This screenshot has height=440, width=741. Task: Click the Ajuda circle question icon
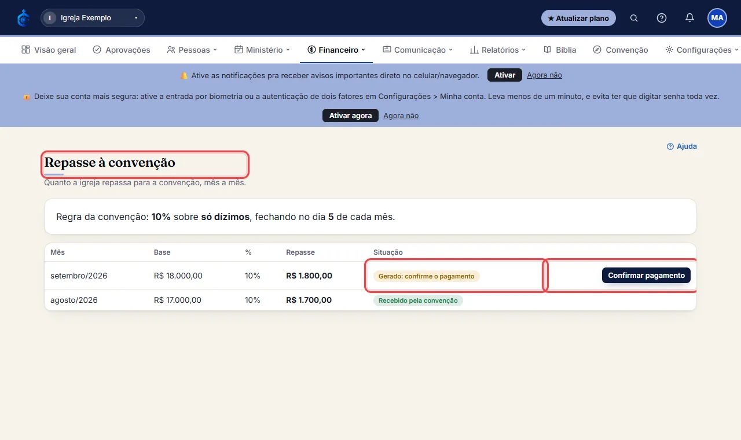pos(670,146)
